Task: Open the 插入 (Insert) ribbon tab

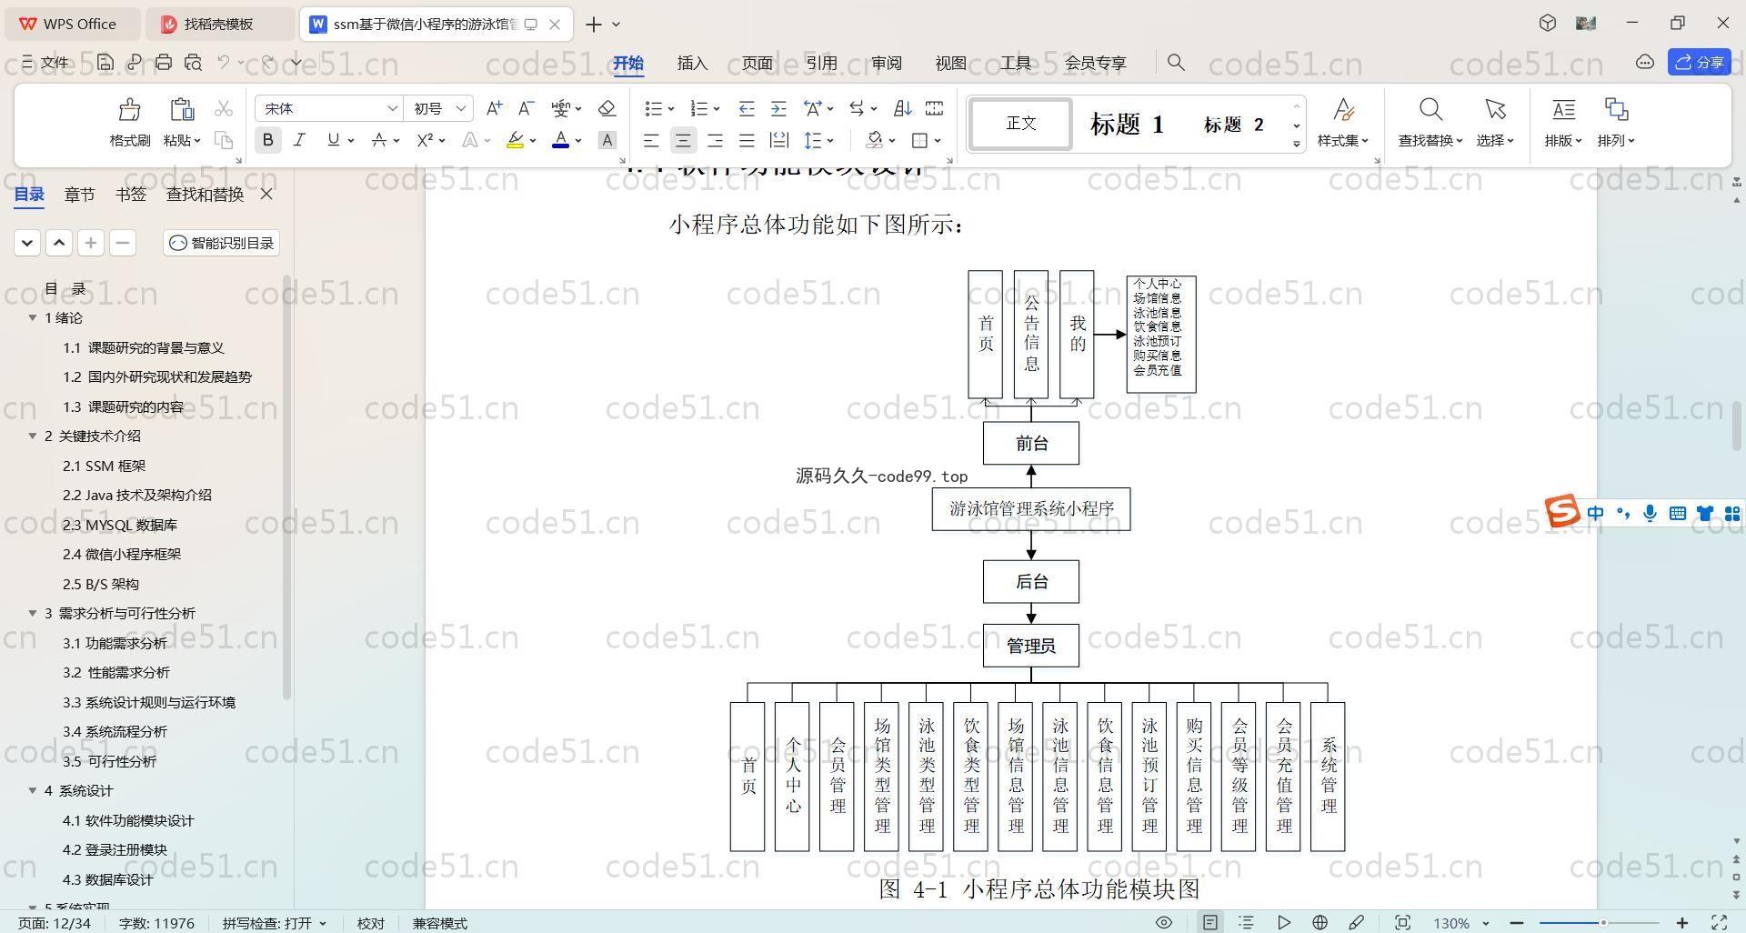Action: (x=692, y=63)
